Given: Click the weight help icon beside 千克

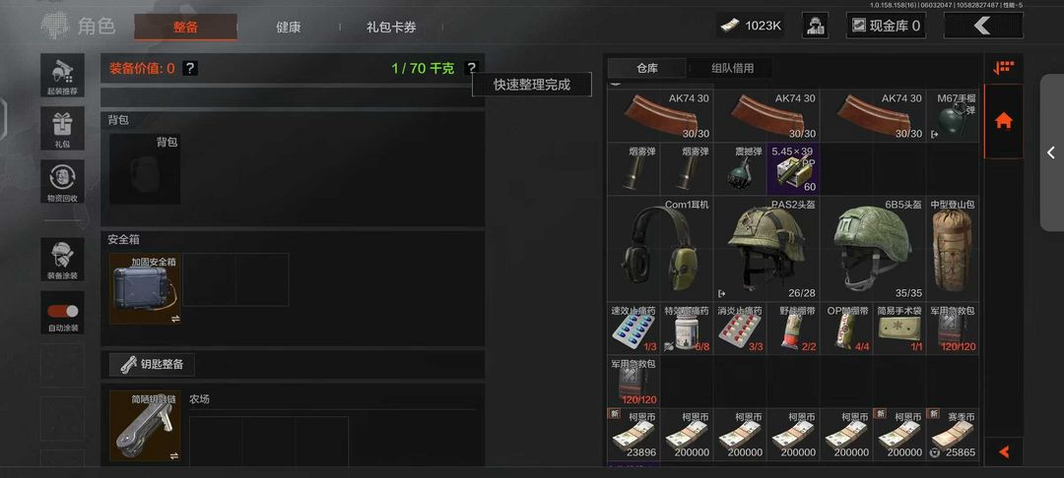Looking at the screenshot, I should tap(472, 68).
